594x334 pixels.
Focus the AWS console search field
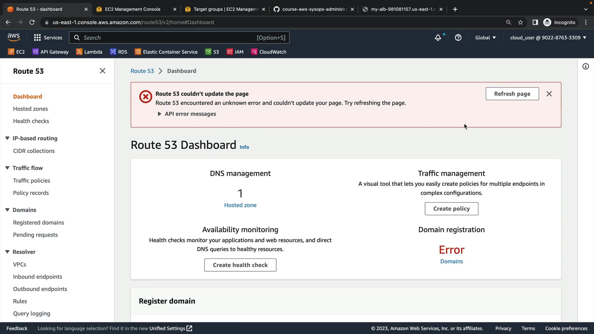[167, 38]
